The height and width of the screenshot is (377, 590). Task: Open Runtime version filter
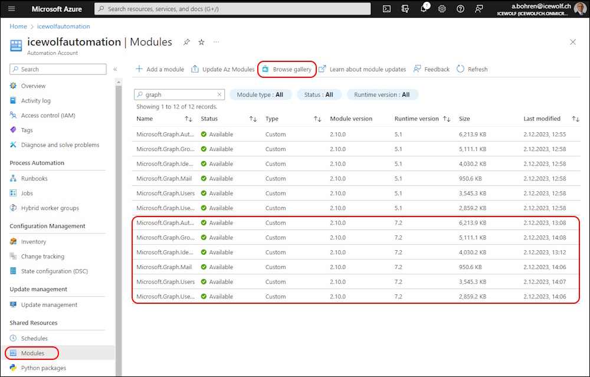click(x=382, y=95)
